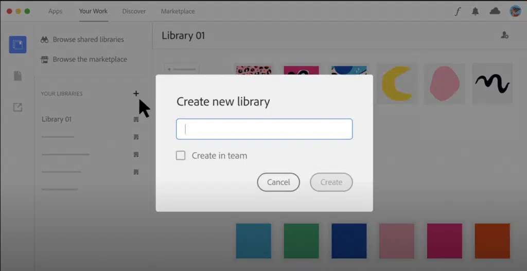Image resolution: width=527 pixels, height=271 pixels.
Task: Select the magenta color swatch
Action: 444,241
